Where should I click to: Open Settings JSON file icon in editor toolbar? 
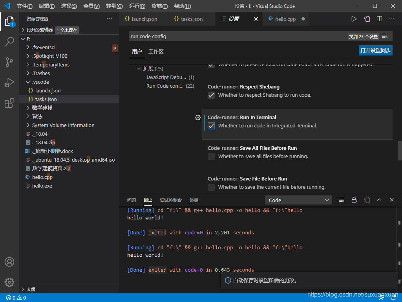pos(367,19)
